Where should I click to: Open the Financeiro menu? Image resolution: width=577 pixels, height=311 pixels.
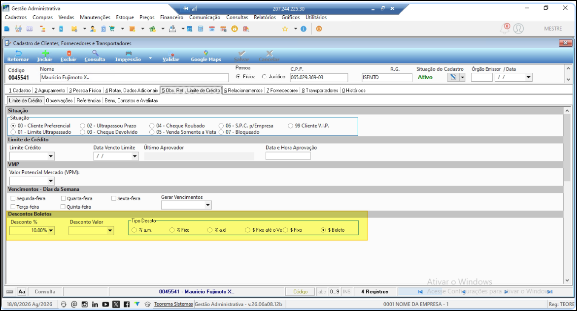click(x=171, y=17)
